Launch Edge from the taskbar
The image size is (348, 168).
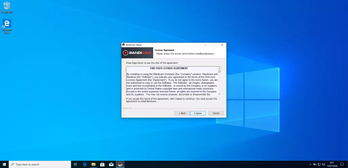pyautogui.click(x=85, y=164)
